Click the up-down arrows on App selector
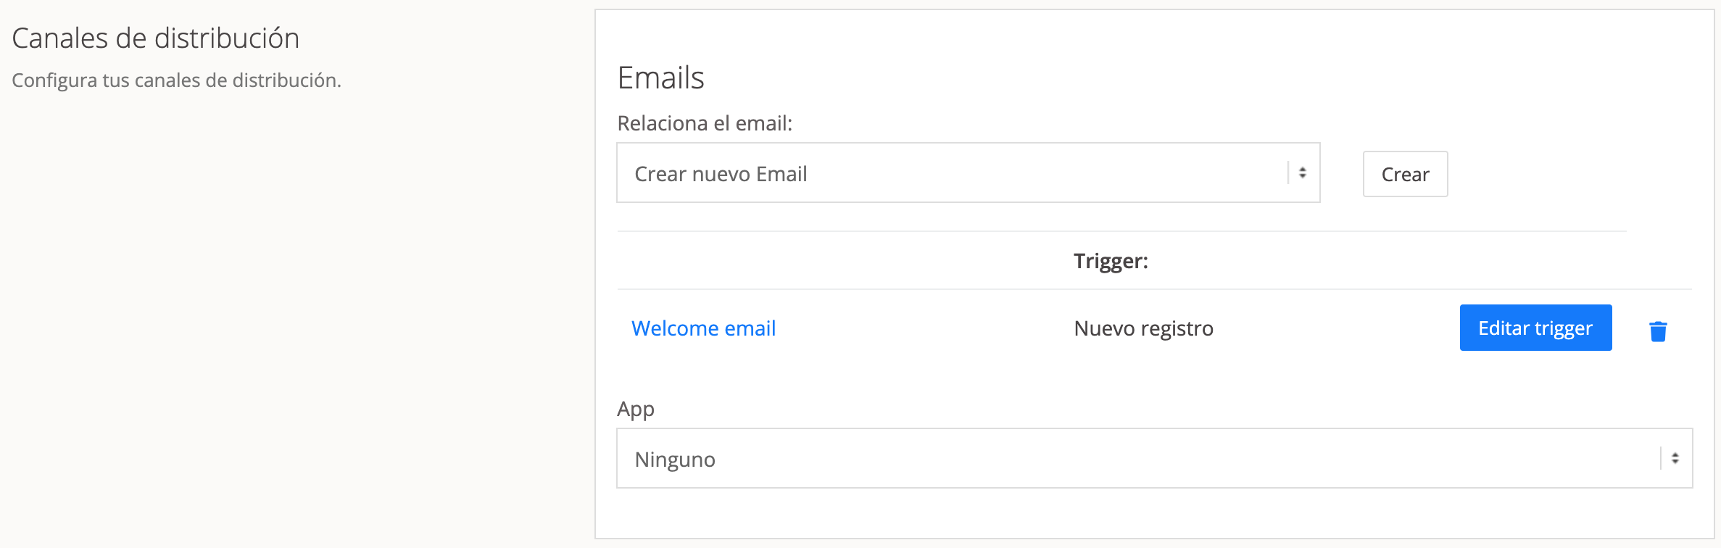Viewport: 1721px width, 548px height. [x=1675, y=459]
